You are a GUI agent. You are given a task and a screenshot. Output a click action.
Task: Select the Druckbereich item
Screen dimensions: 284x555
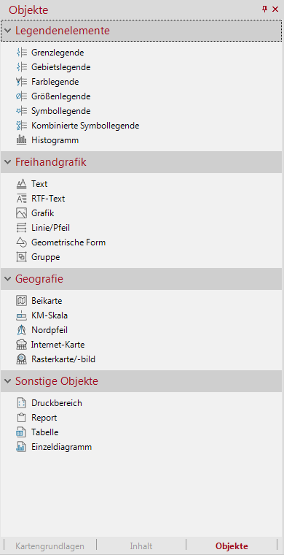(57, 403)
